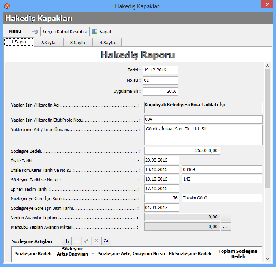Open Mahsubu Yapılan Avansın ellipsis button

click(x=225, y=227)
